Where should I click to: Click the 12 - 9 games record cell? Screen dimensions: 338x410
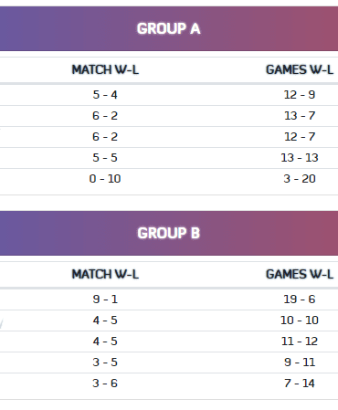click(x=300, y=95)
